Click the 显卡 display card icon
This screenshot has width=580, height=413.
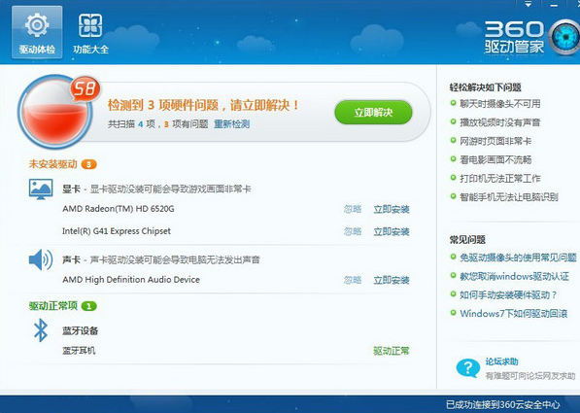click(41, 189)
